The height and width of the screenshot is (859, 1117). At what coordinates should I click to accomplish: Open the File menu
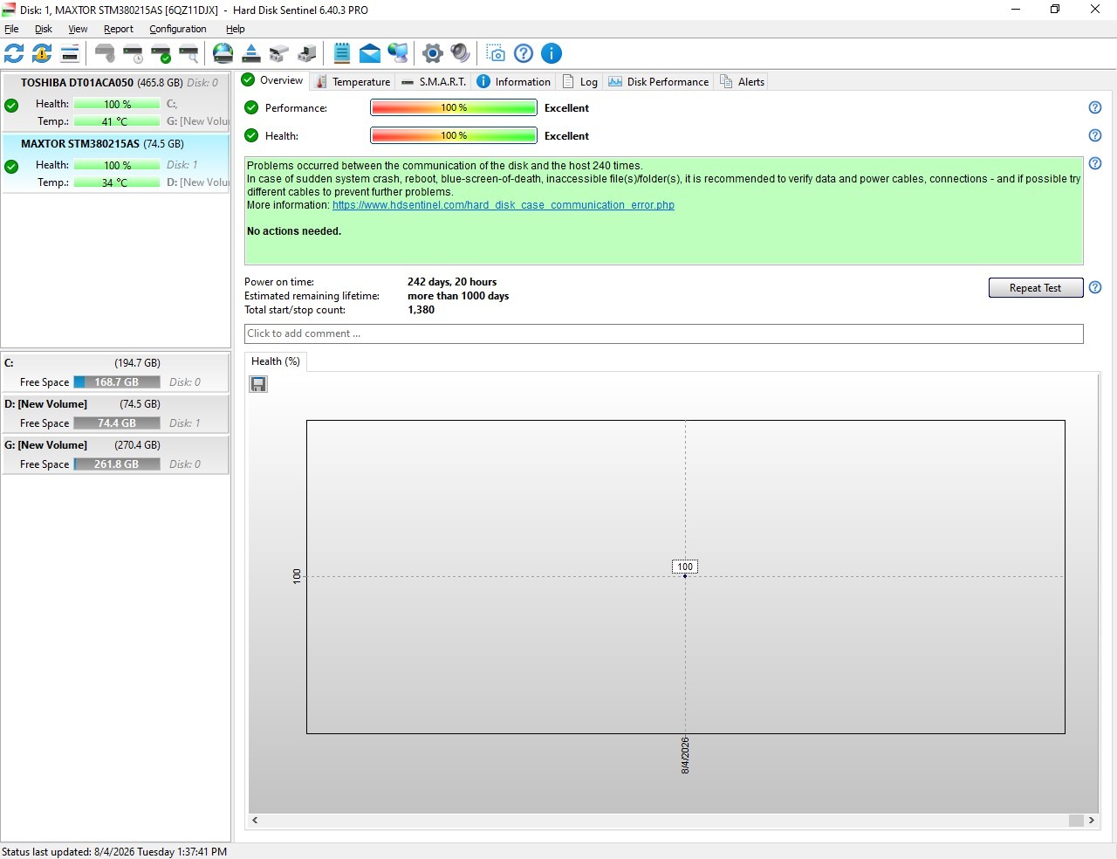(11, 29)
